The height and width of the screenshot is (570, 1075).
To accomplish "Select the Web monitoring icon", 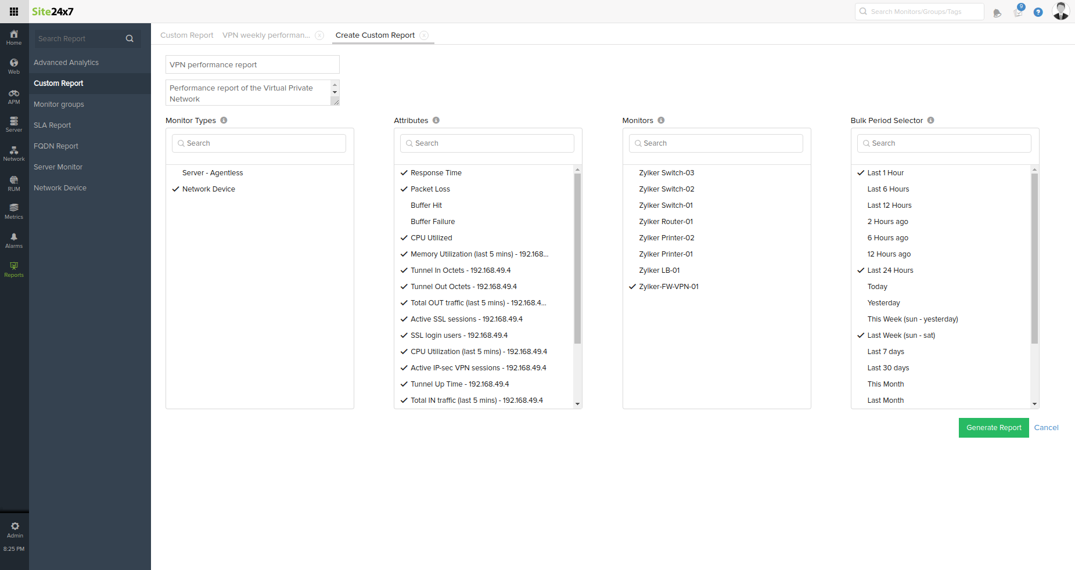I will pos(13,65).
